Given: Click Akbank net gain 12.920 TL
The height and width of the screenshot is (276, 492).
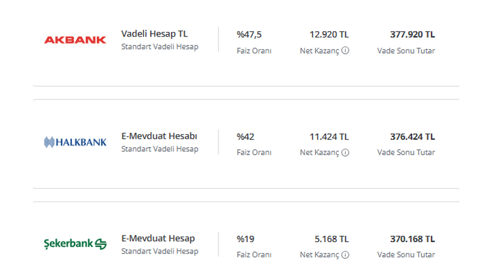Looking at the screenshot, I should point(329,34).
